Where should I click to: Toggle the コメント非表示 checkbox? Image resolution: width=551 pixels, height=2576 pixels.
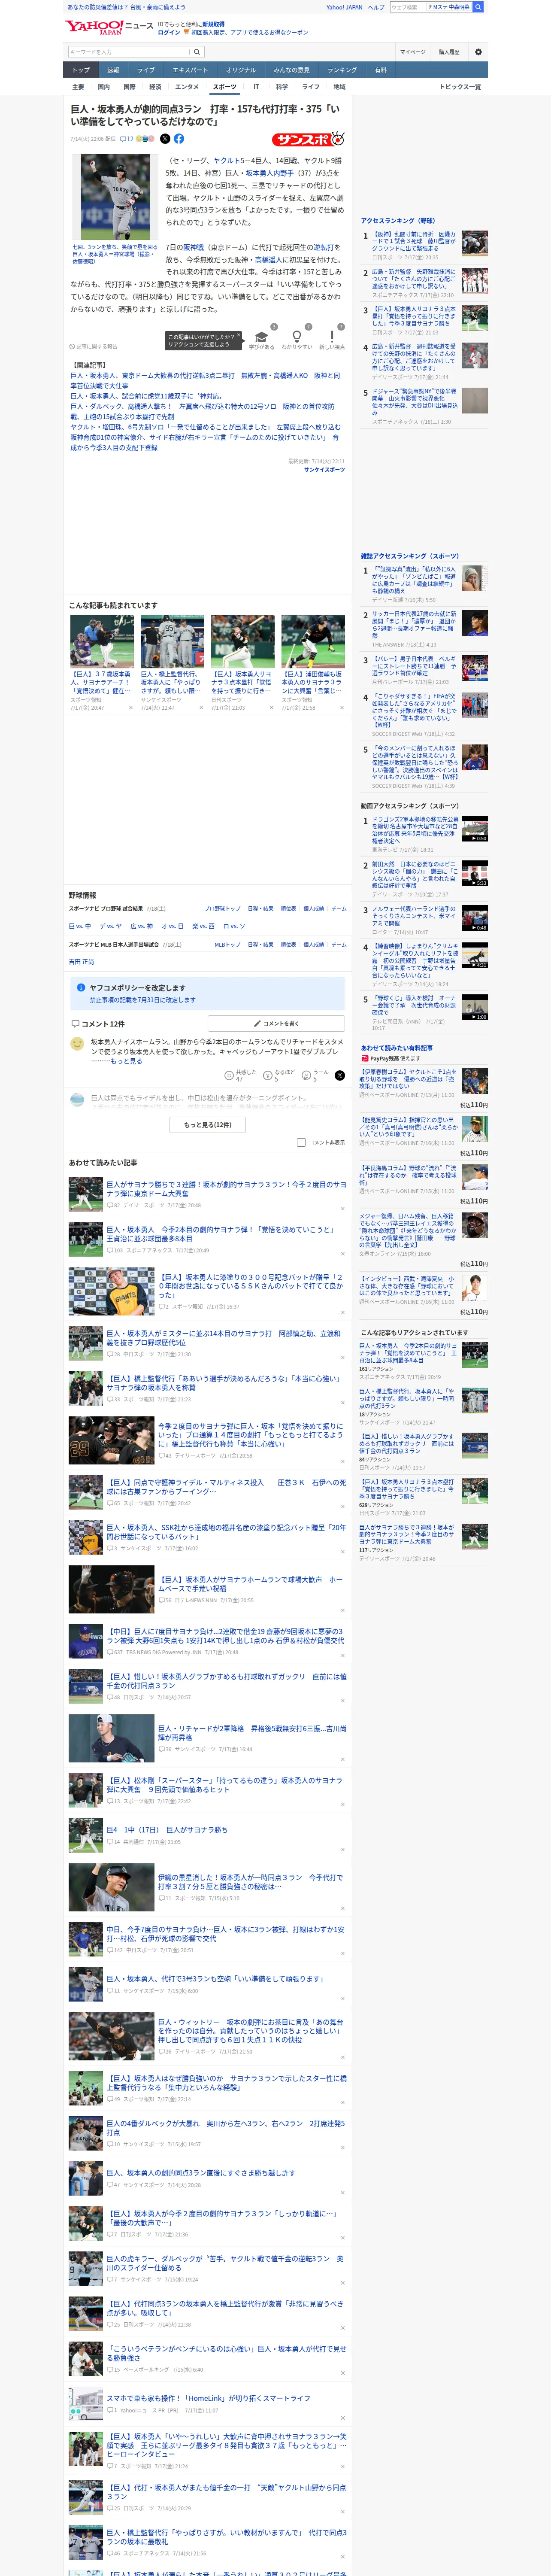click(301, 1141)
